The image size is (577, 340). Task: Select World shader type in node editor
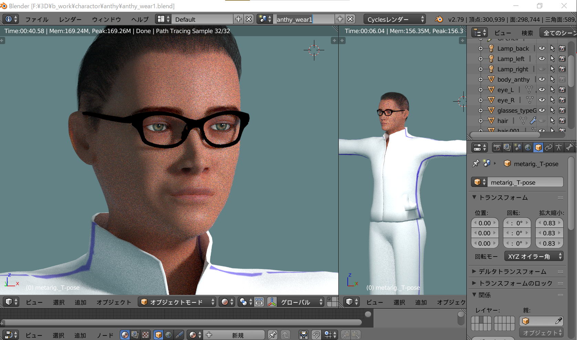tap(168, 335)
